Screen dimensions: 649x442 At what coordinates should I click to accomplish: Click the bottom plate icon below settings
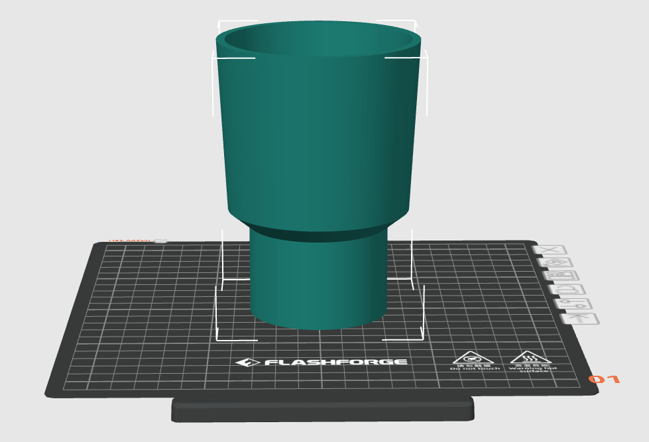click(581, 319)
